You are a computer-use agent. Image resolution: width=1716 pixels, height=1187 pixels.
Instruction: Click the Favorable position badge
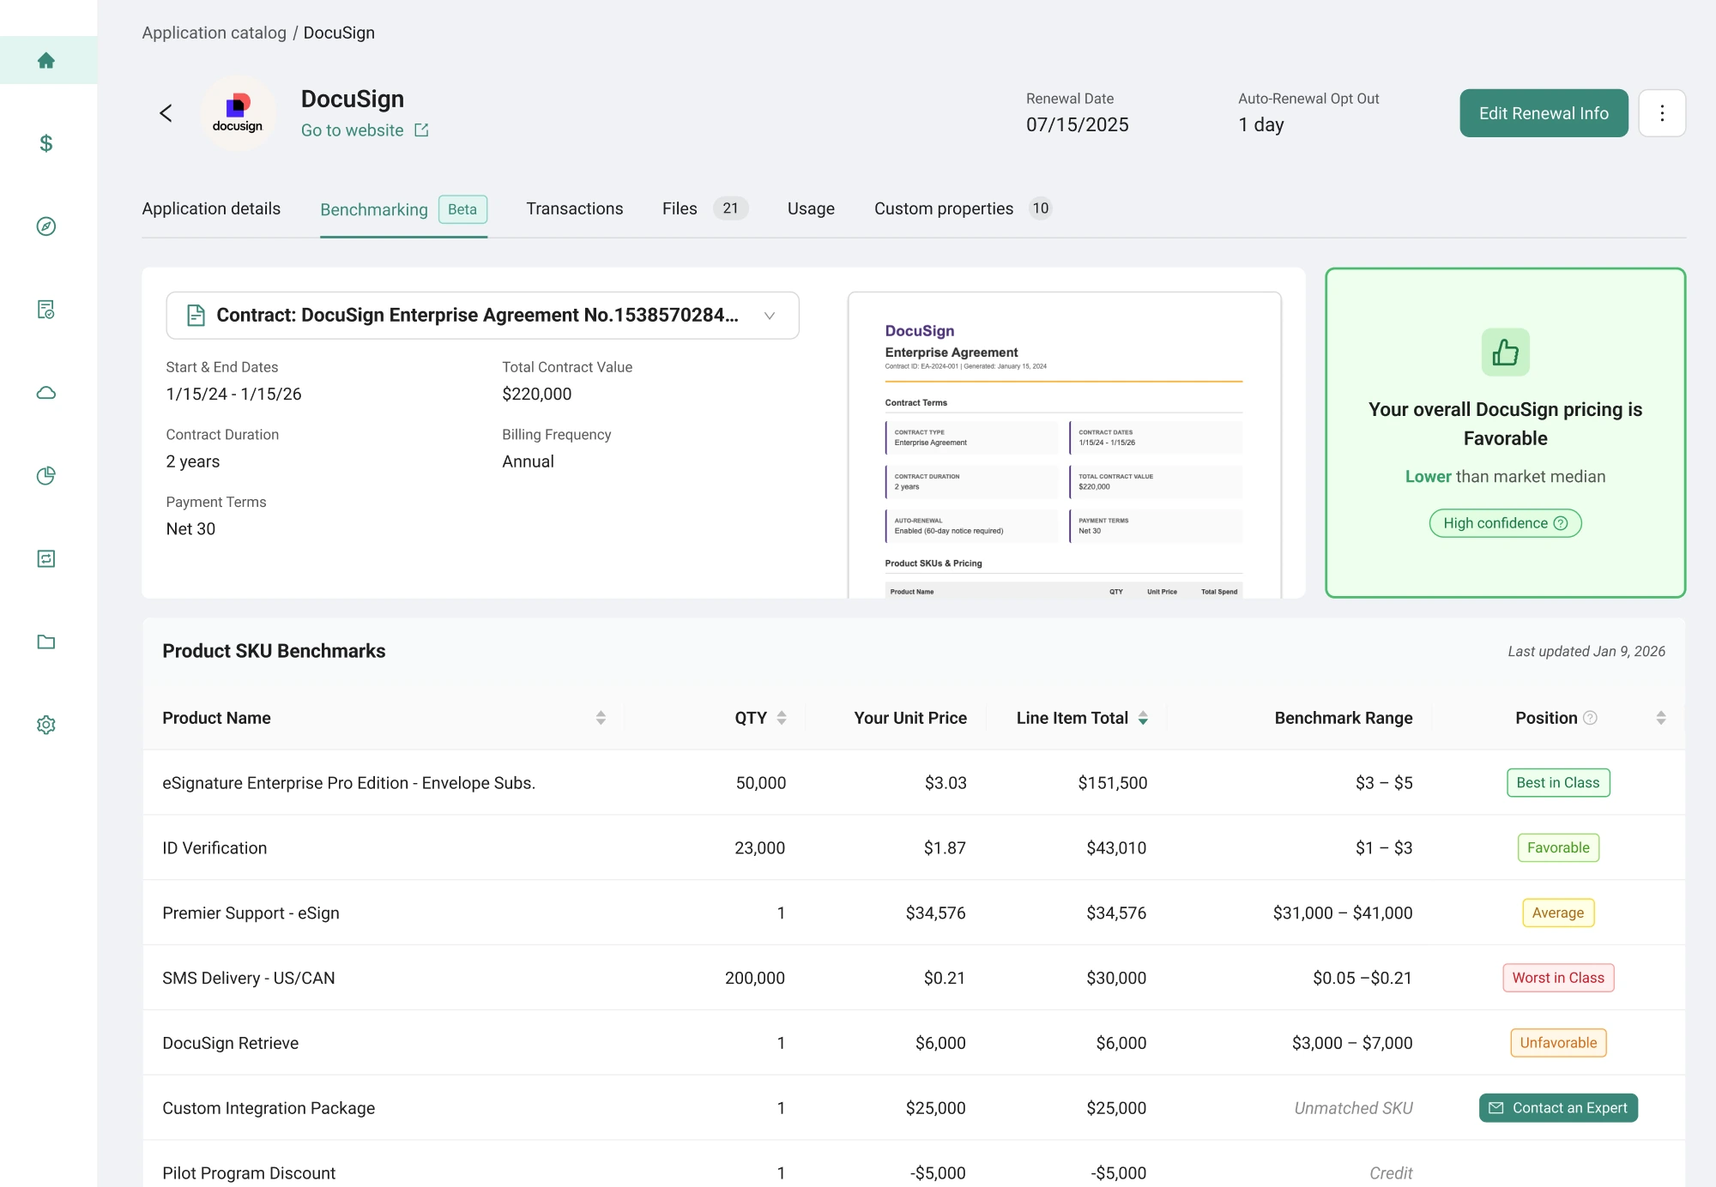[1558, 848]
